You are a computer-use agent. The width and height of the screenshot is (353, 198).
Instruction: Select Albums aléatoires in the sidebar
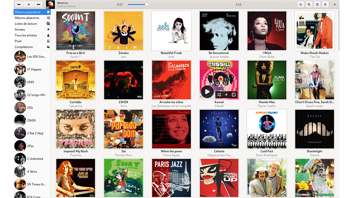(x=32, y=18)
